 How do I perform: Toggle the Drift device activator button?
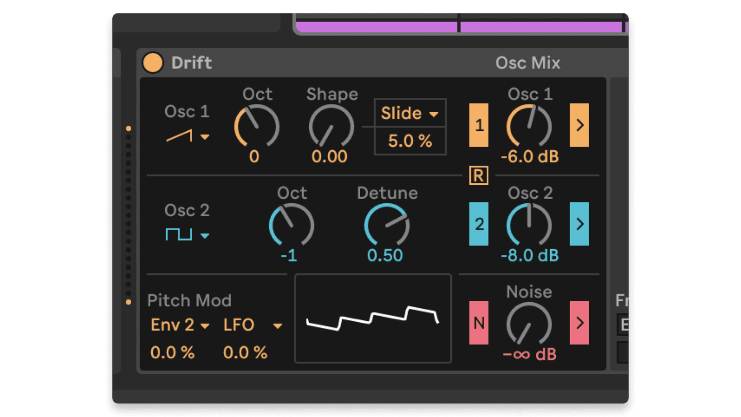pyautogui.click(x=152, y=63)
